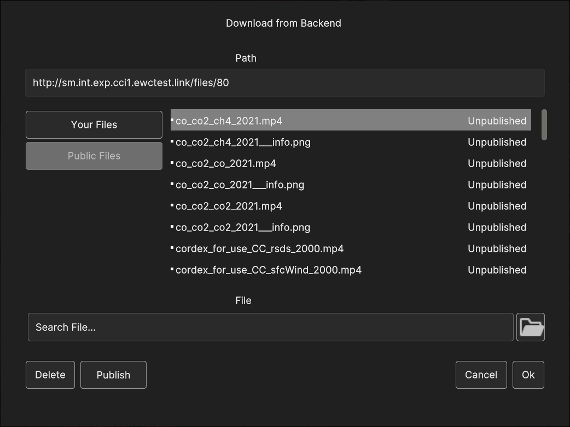Screen dimensions: 570x427
Task: Pick co_co2_co2_2021.mp4 file
Action: [351, 206]
